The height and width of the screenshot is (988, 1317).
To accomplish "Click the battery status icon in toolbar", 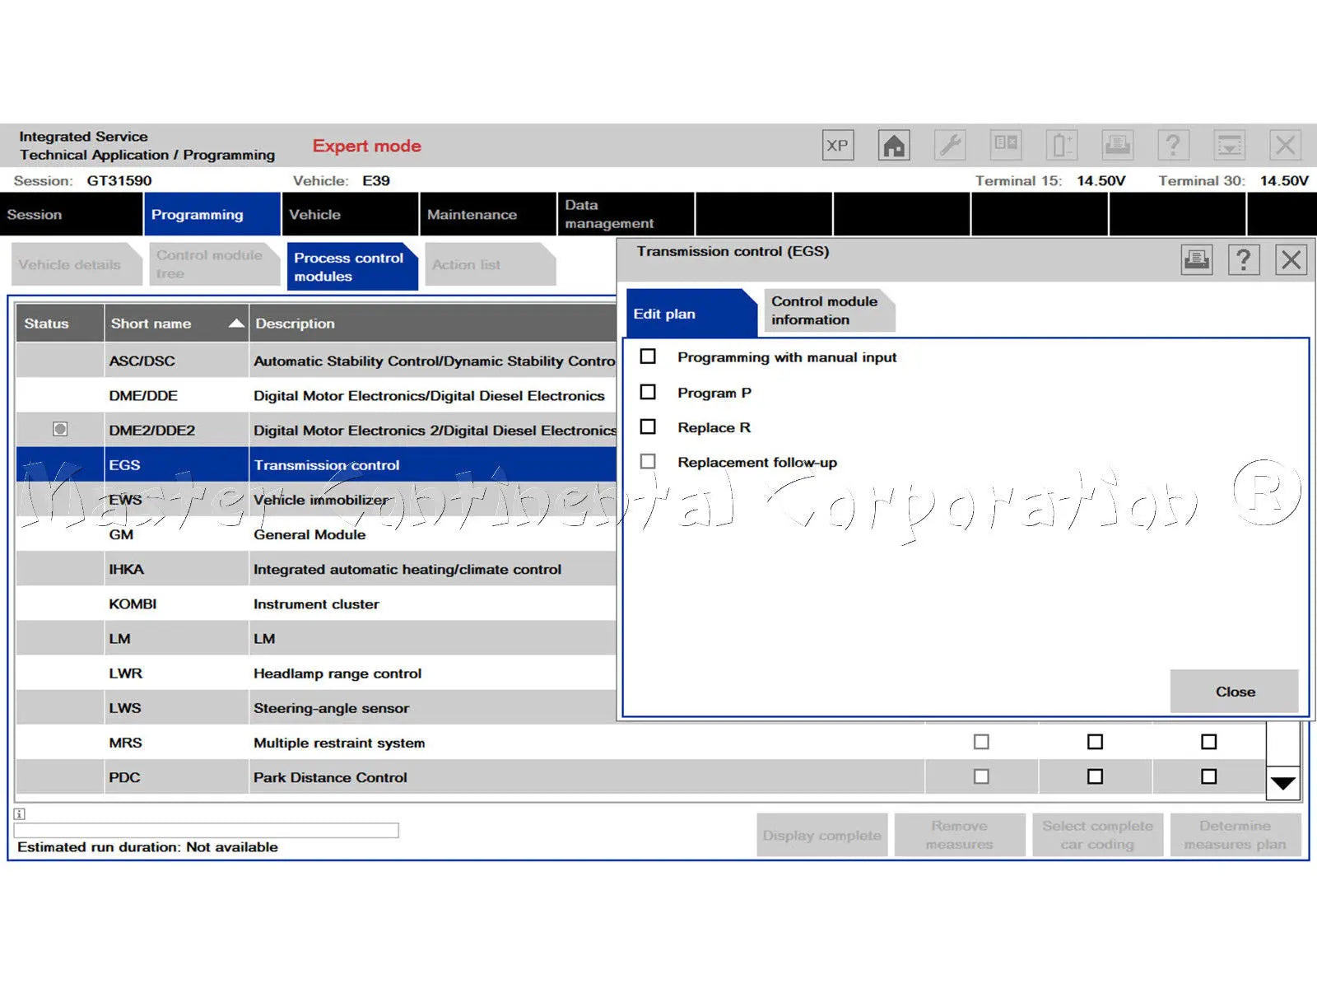I will click(x=1061, y=146).
